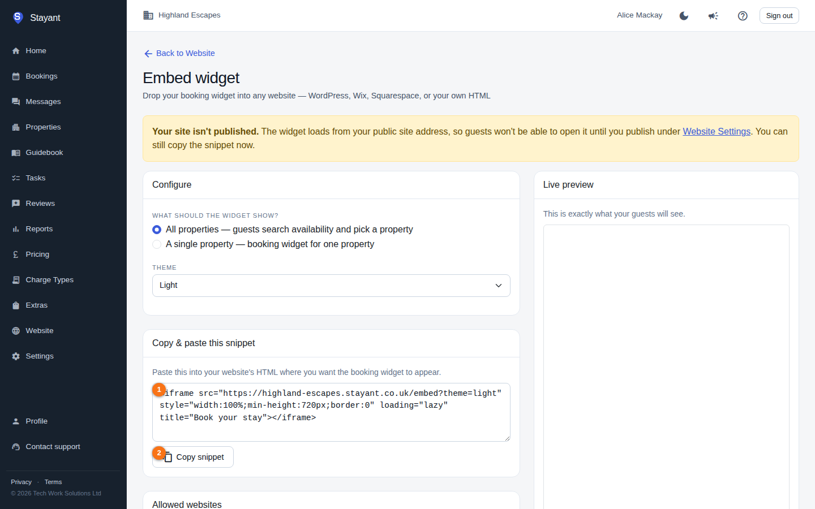The image size is (815, 509).
Task: Open the Privacy link in the footer
Action: pyautogui.click(x=21, y=482)
